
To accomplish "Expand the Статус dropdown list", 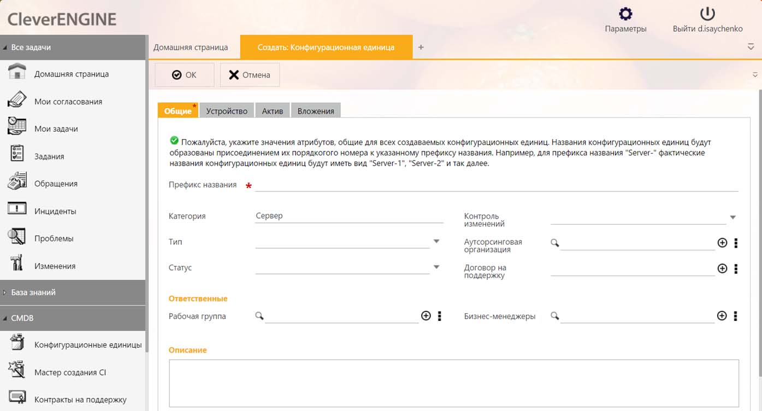I will tap(436, 267).
